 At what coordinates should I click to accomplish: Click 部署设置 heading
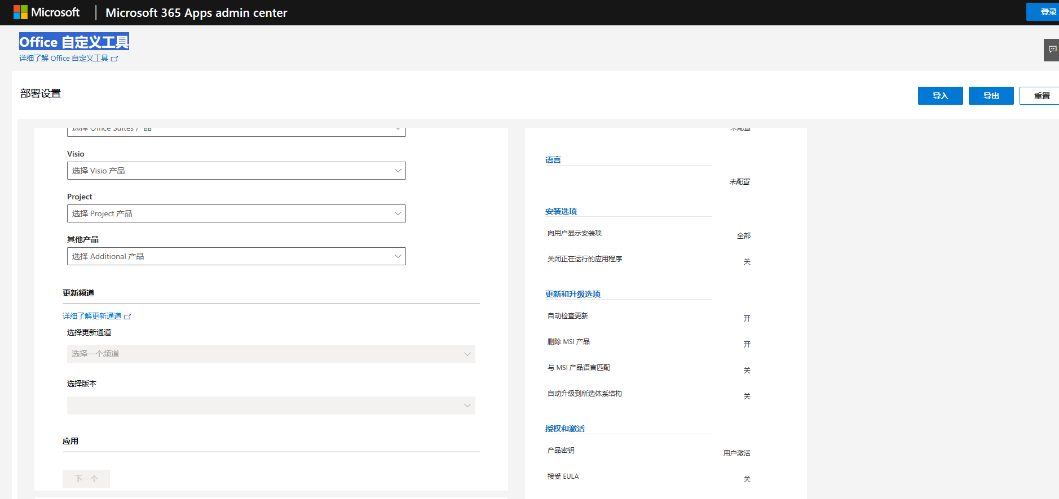click(41, 93)
